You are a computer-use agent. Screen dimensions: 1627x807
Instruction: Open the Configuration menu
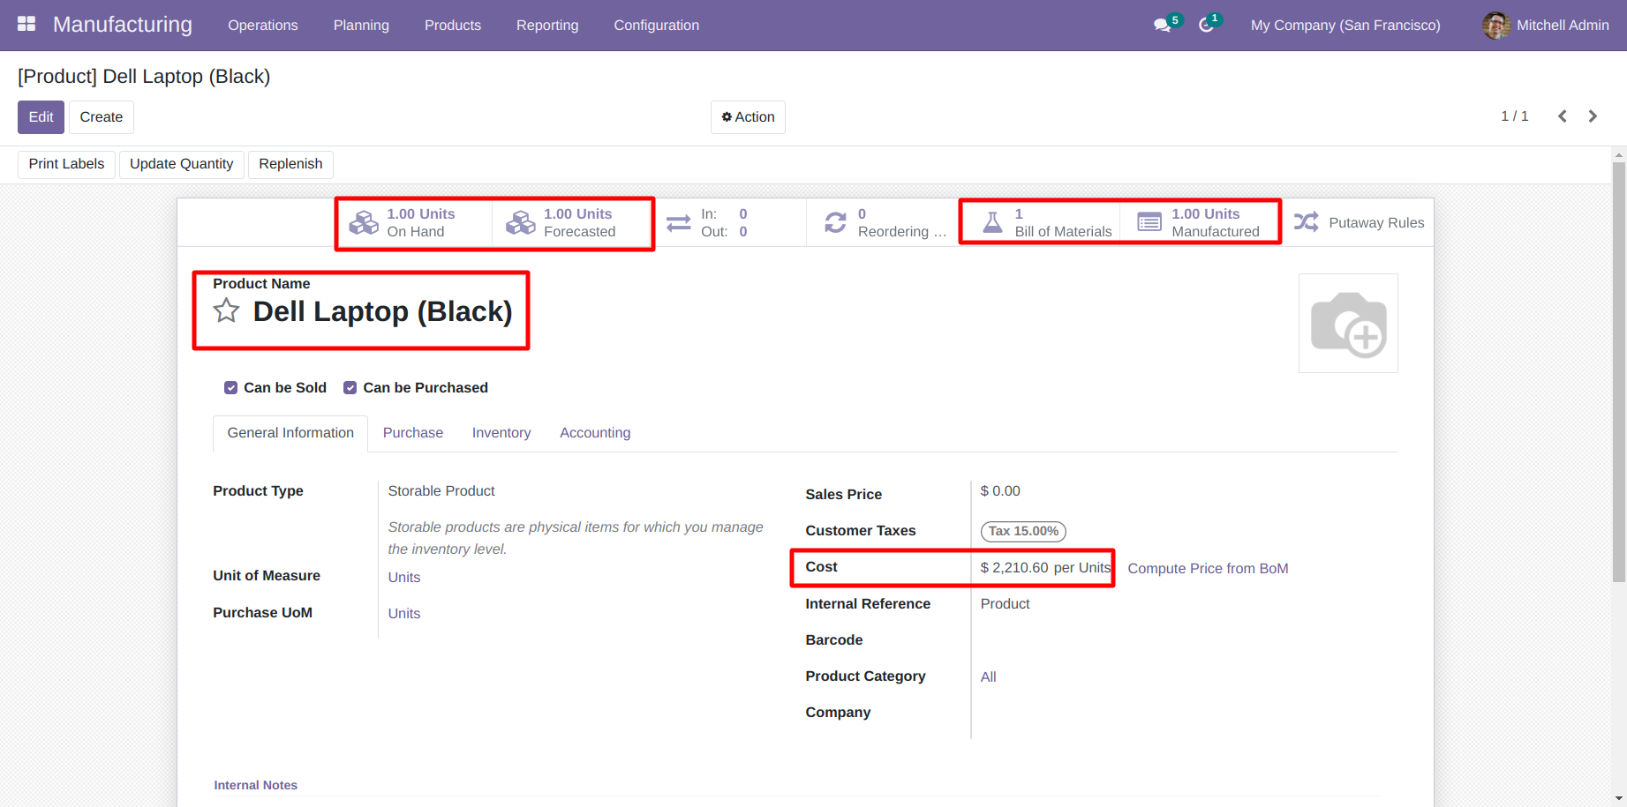(657, 26)
